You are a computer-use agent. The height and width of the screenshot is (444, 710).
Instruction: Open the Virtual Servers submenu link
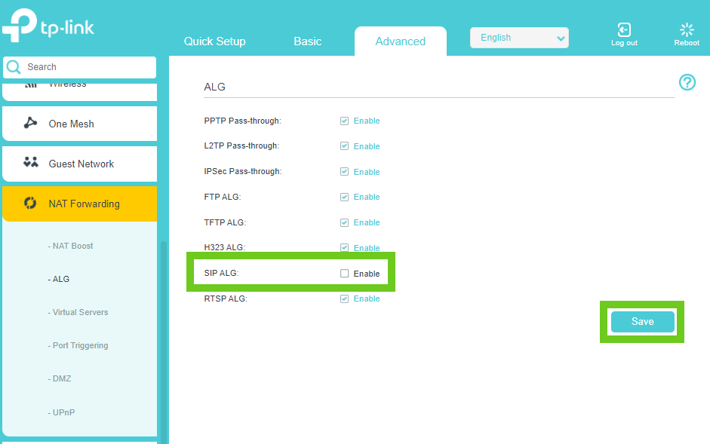pos(80,312)
